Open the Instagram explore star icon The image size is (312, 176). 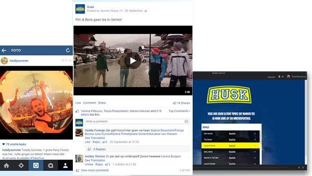pos(21,166)
